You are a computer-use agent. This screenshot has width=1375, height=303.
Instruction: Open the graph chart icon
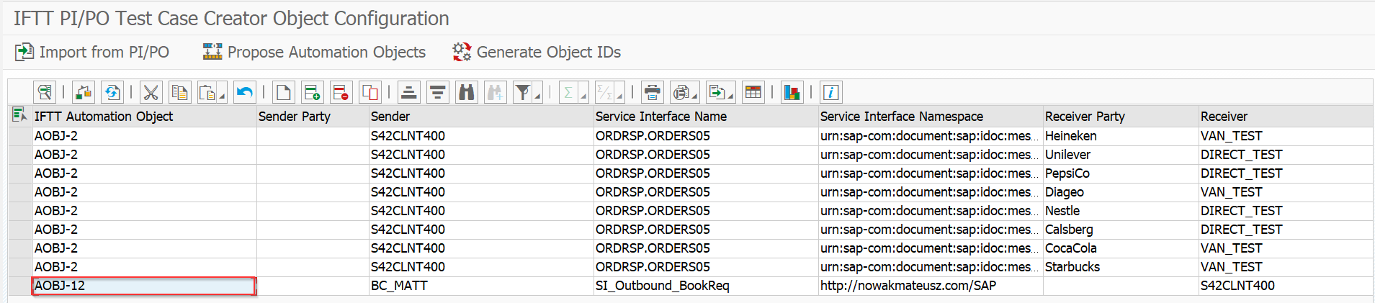click(792, 92)
